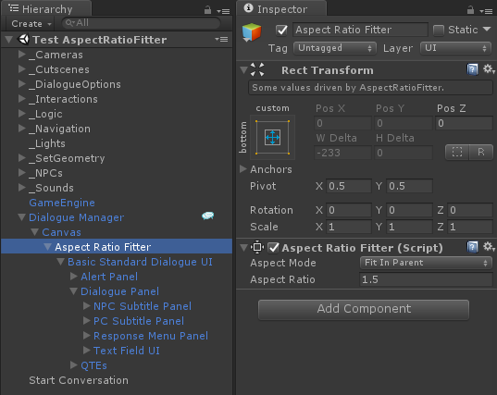The width and height of the screenshot is (497, 395).
Task: Open the anchor presets box
Action: click(273, 138)
